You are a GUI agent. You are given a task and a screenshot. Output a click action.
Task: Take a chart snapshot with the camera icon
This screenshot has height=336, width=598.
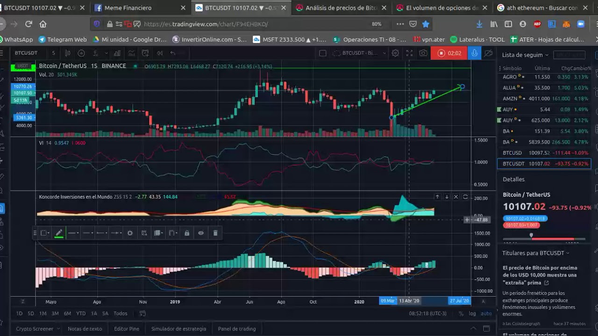coord(423,53)
